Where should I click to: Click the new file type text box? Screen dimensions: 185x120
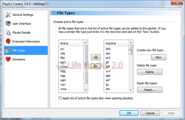pos(143,57)
